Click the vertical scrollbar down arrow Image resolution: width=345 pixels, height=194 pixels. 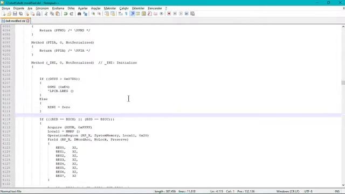coord(343,185)
